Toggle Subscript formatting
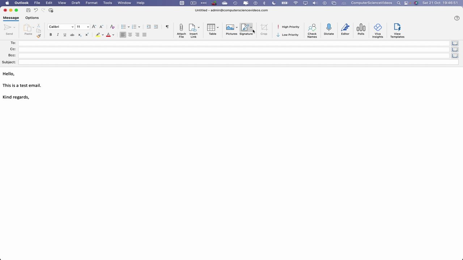Image resolution: width=463 pixels, height=260 pixels. (80, 35)
